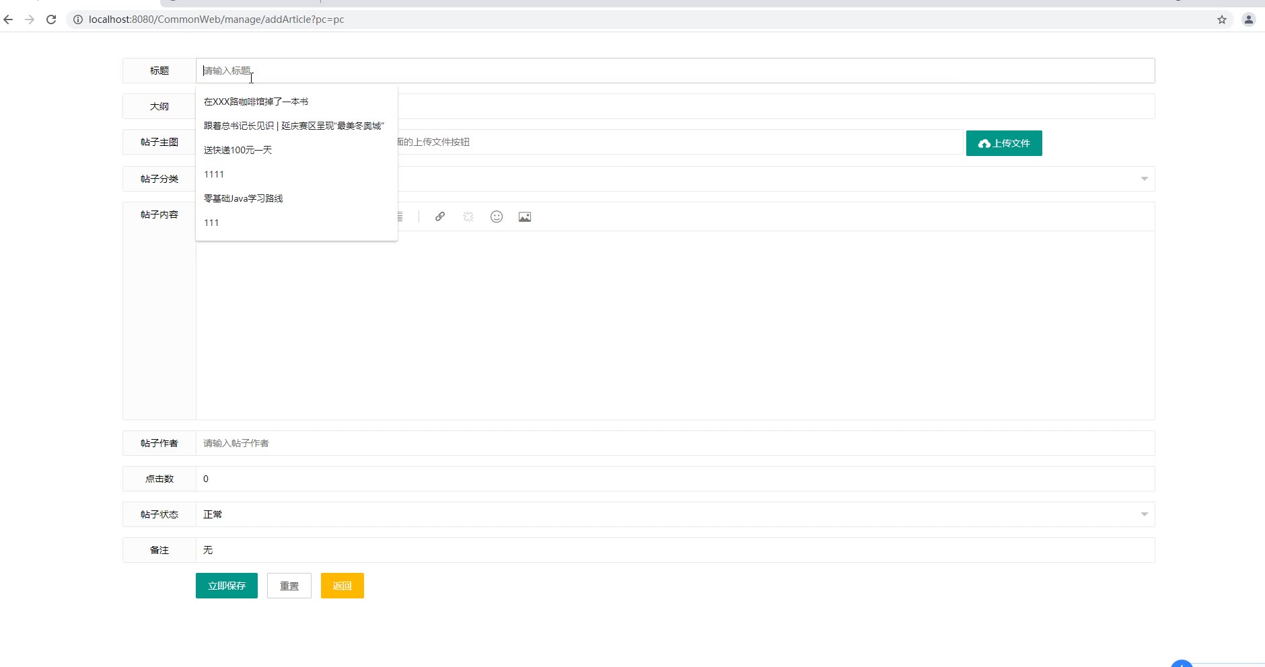This screenshot has width=1265, height=667.
Task: Choose the 1111 suggestion
Action: 297,174
